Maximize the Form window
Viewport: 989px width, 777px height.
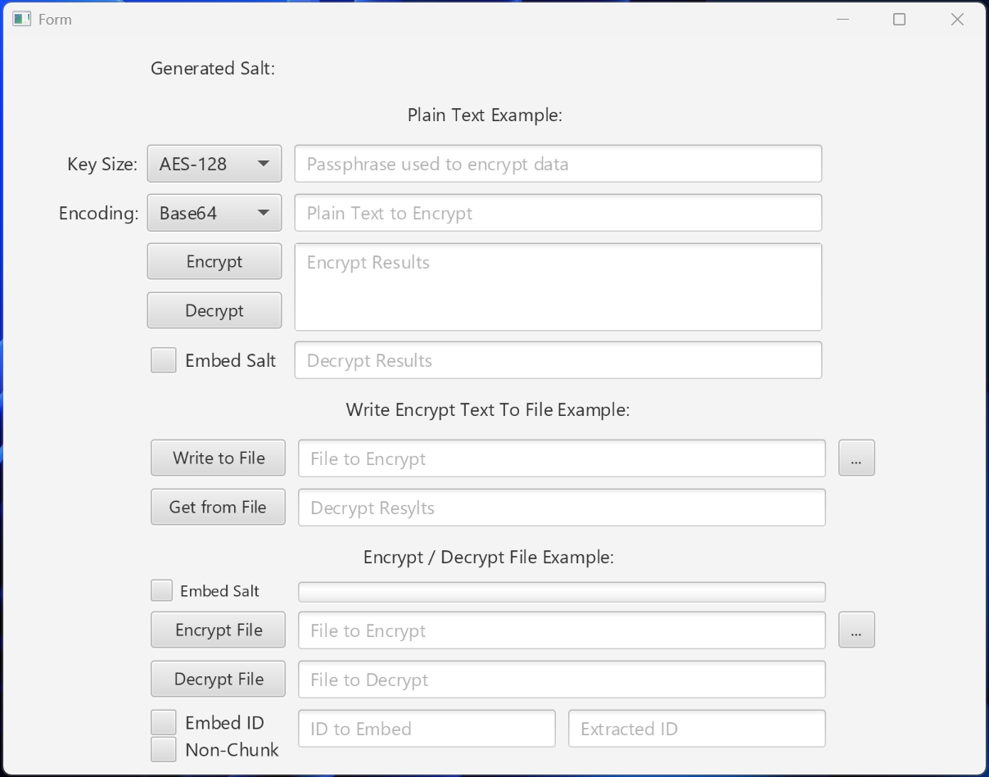tap(899, 20)
